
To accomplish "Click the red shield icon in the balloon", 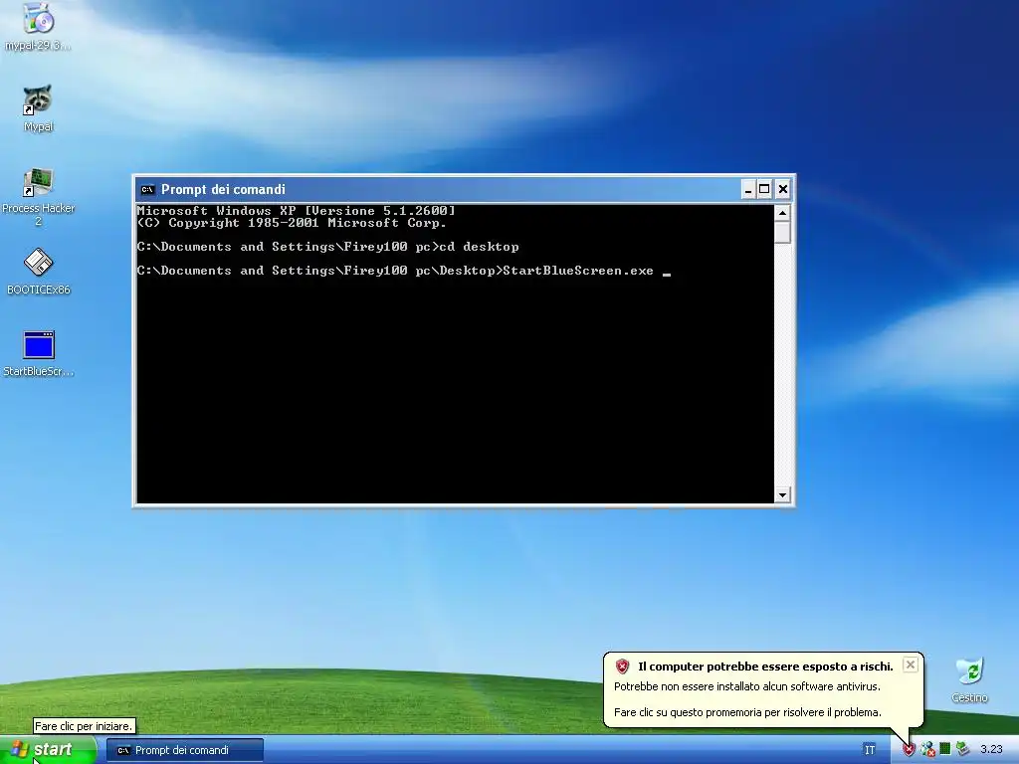I will (x=623, y=667).
